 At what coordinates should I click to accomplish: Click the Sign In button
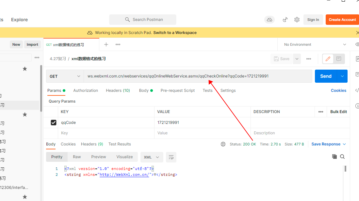pyautogui.click(x=313, y=20)
